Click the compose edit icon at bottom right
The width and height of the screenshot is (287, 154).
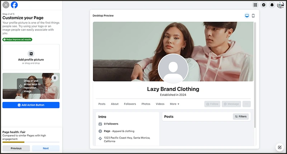[279, 147]
